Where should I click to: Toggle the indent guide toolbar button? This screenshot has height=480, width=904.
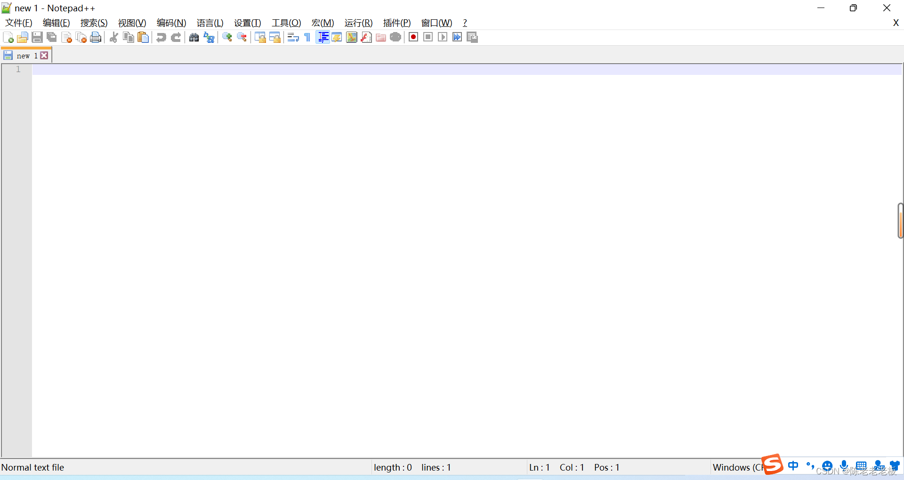[x=323, y=37]
